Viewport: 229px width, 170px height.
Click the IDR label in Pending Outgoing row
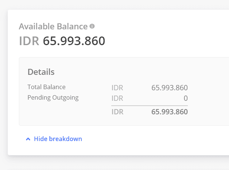click(x=117, y=99)
